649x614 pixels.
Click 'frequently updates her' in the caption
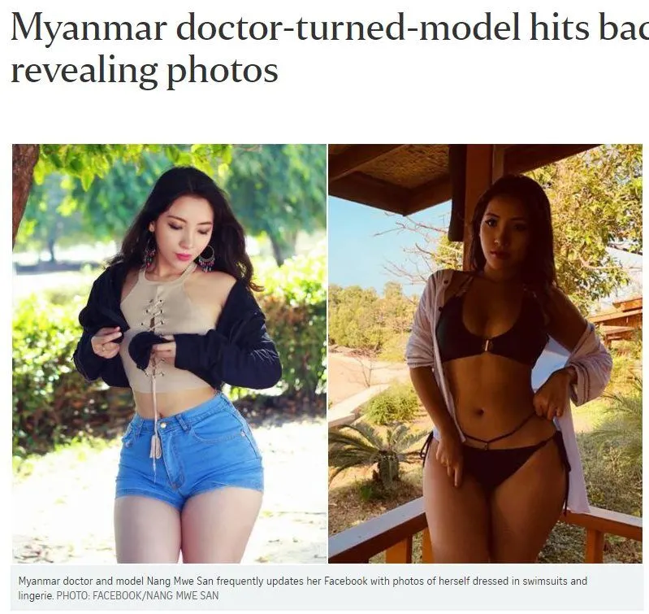(268, 581)
